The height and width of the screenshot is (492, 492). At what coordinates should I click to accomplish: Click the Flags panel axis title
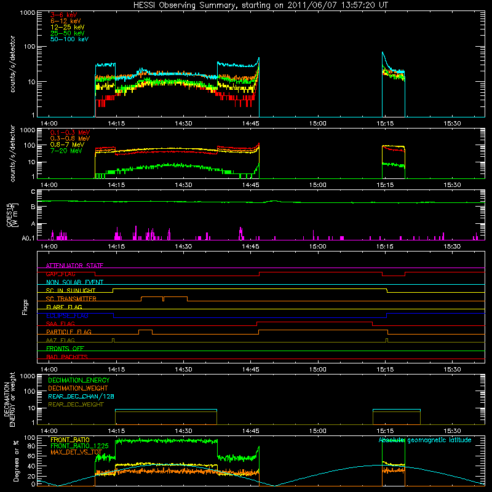25,307
